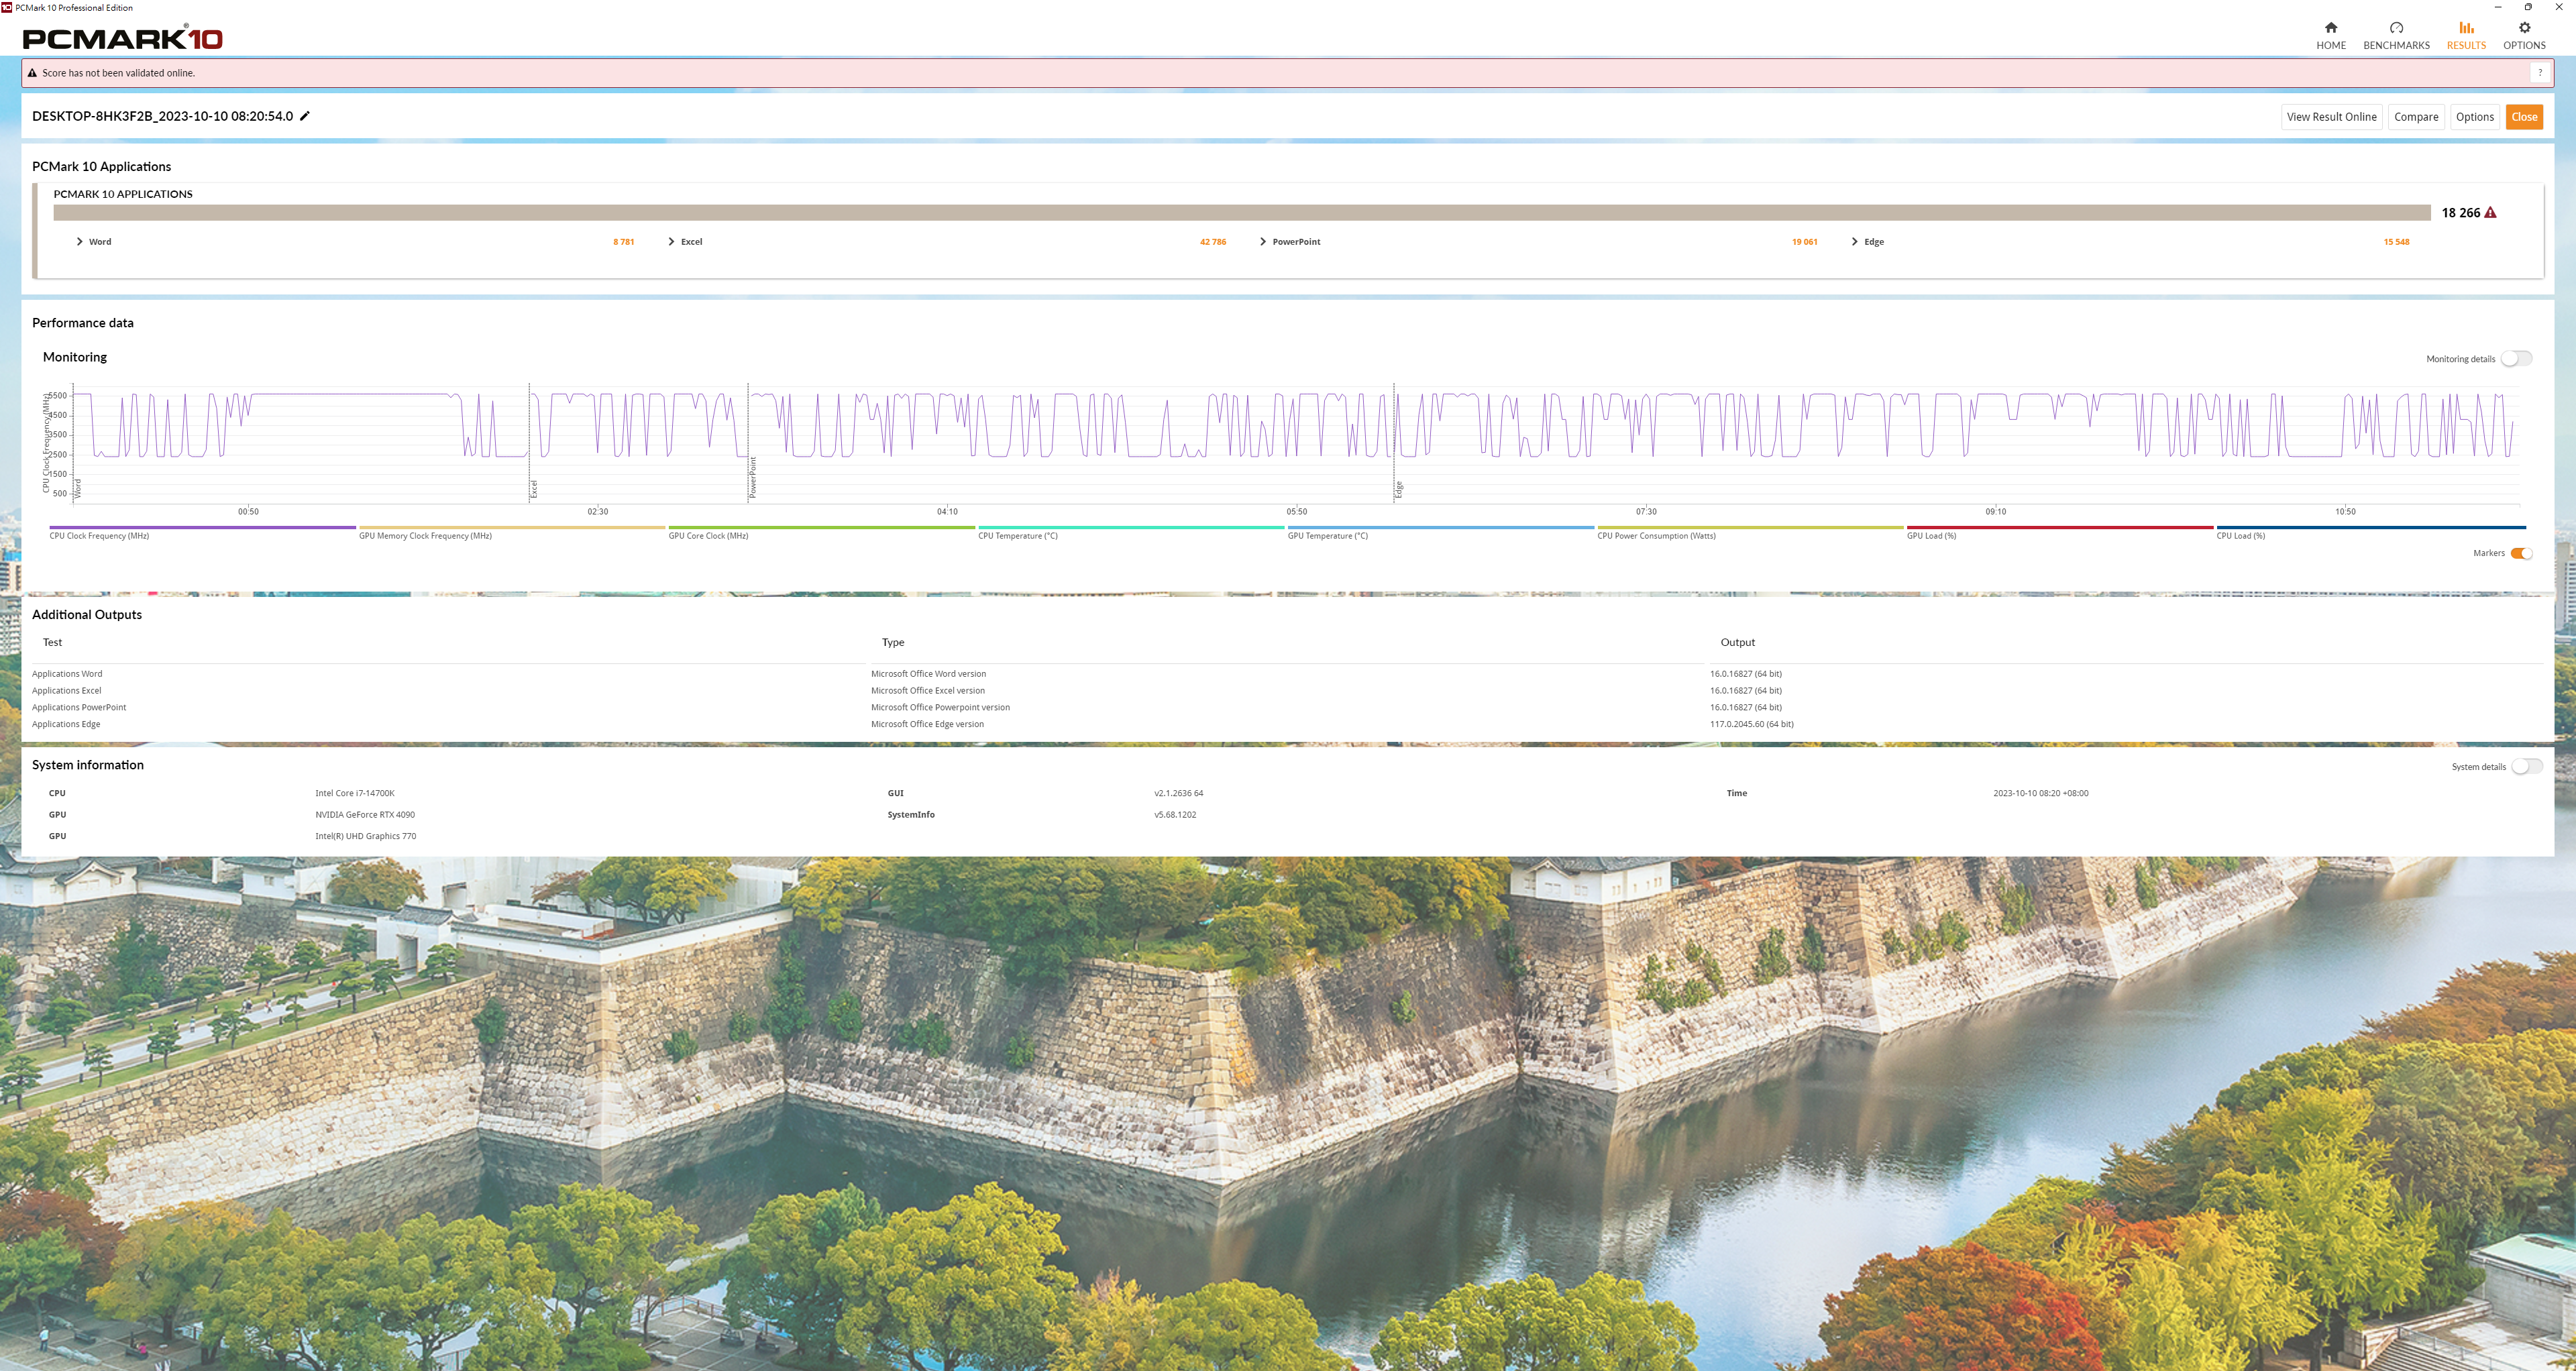The width and height of the screenshot is (2576, 1371).
Task: Toggle the Monitoring details switch
Action: coord(2516,359)
